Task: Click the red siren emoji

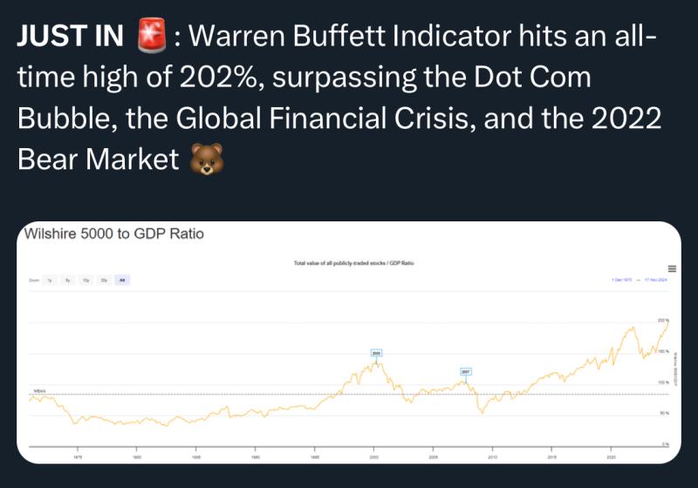Action: pos(152,36)
